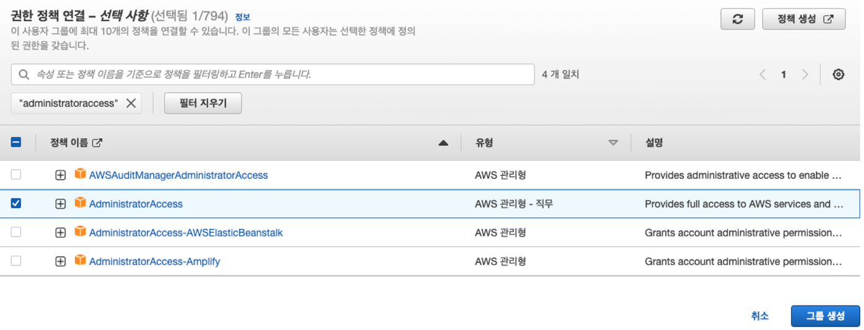The image size is (864, 330).
Task: Check the AWSAuditManagerAdministratorAccess checkbox
Action: click(x=16, y=175)
